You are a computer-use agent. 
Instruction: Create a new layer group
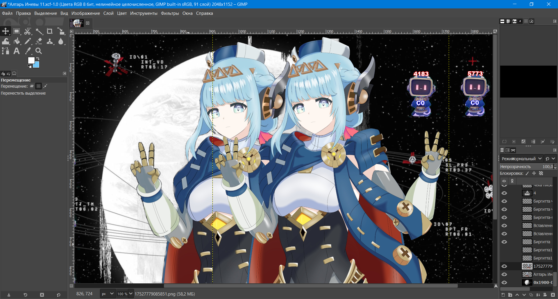click(510, 295)
